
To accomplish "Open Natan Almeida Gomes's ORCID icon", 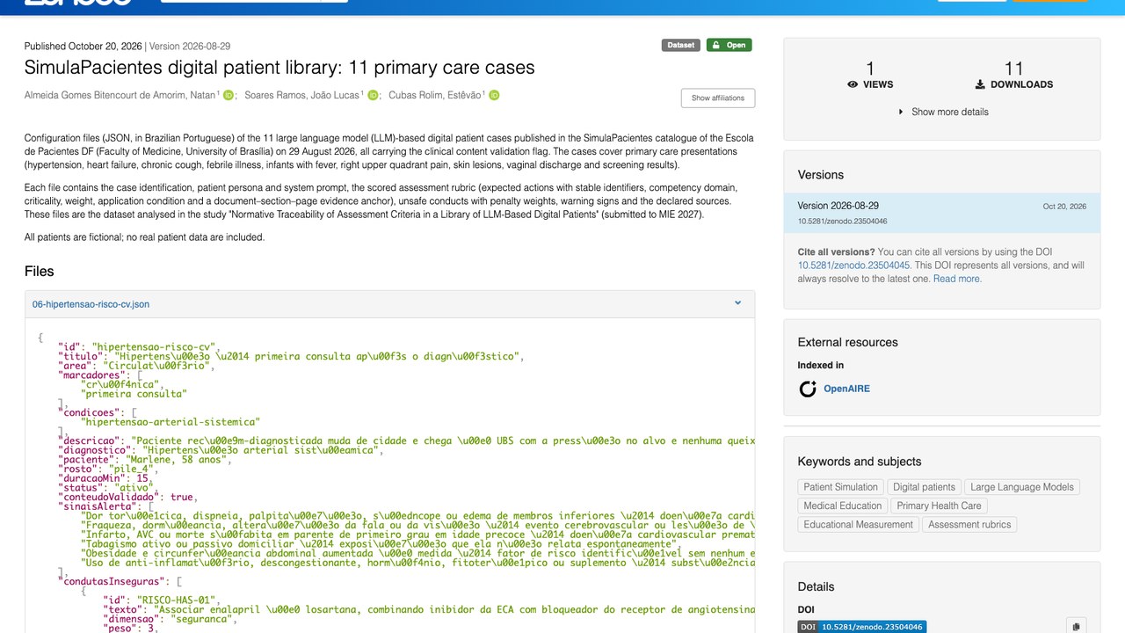I will click(x=229, y=95).
